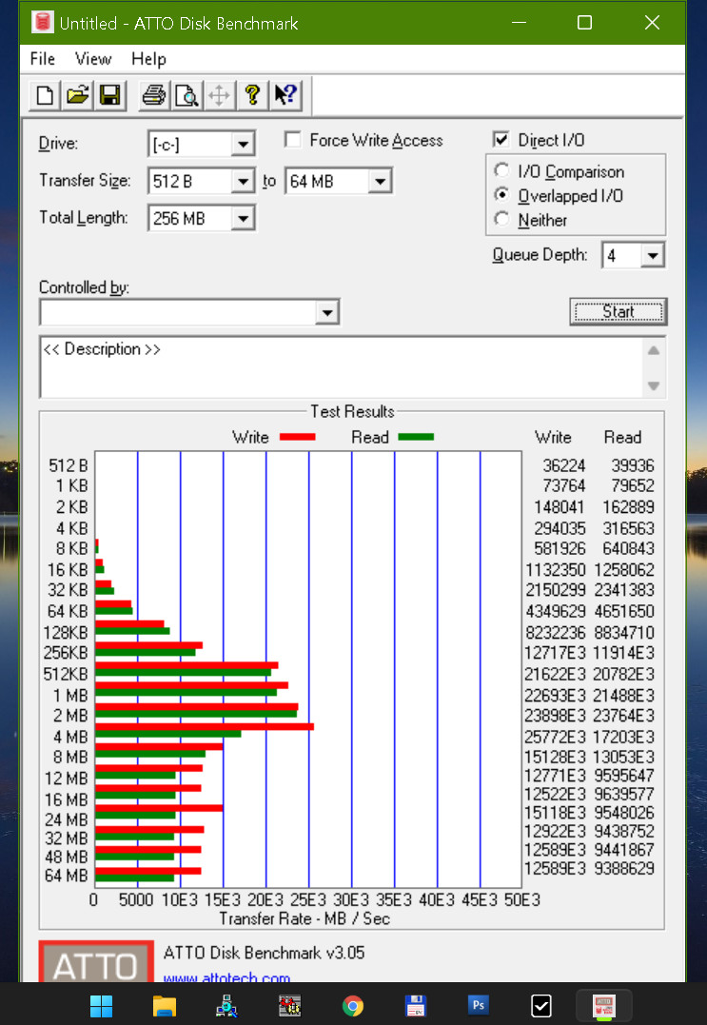707x1025 pixels.
Task: Click the read value 39936
Action: [x=633, y=465]
